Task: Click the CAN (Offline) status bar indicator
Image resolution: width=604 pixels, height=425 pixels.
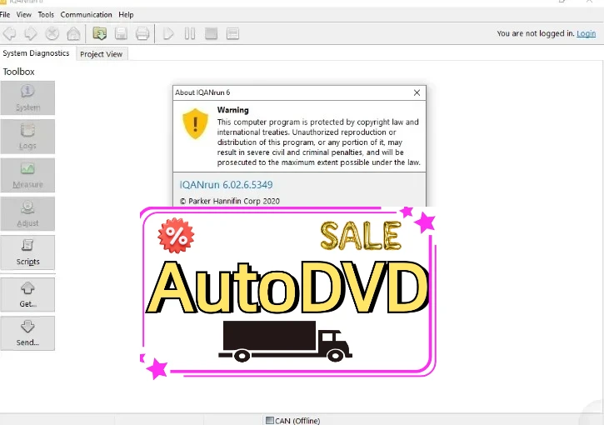Action: point(293,421)
